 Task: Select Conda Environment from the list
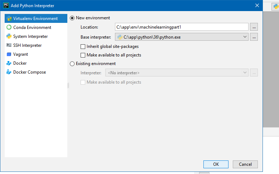[x=32, y=28]
